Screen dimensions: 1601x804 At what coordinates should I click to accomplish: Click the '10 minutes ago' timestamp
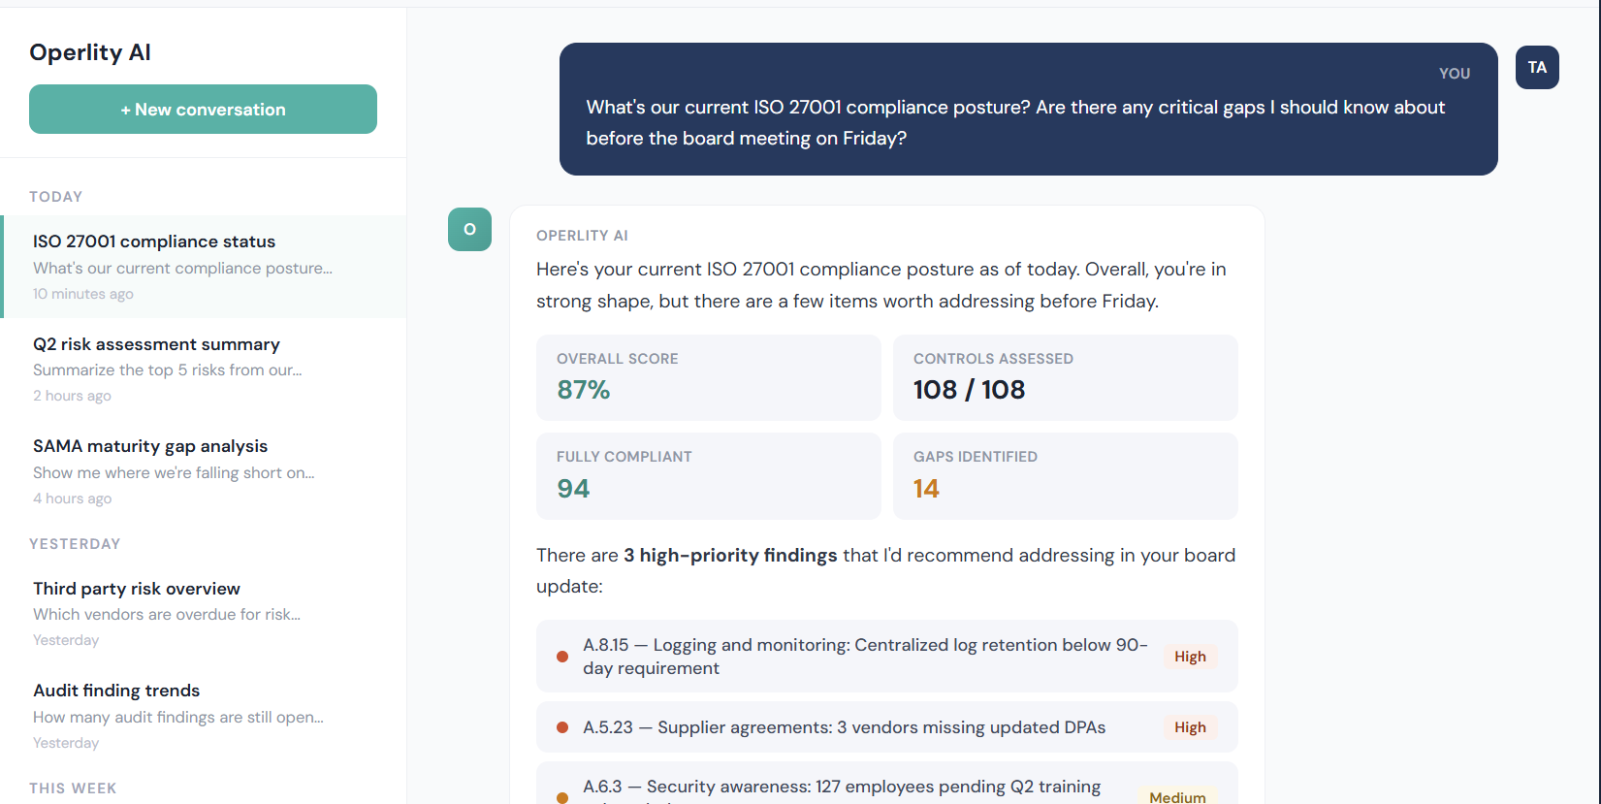click(83, 294)
